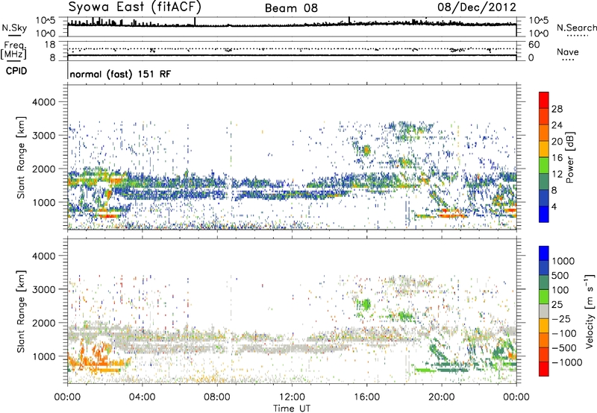Click power colorbar tick label '4'
This screenshot has height=413, width=597.
point(554,206)
